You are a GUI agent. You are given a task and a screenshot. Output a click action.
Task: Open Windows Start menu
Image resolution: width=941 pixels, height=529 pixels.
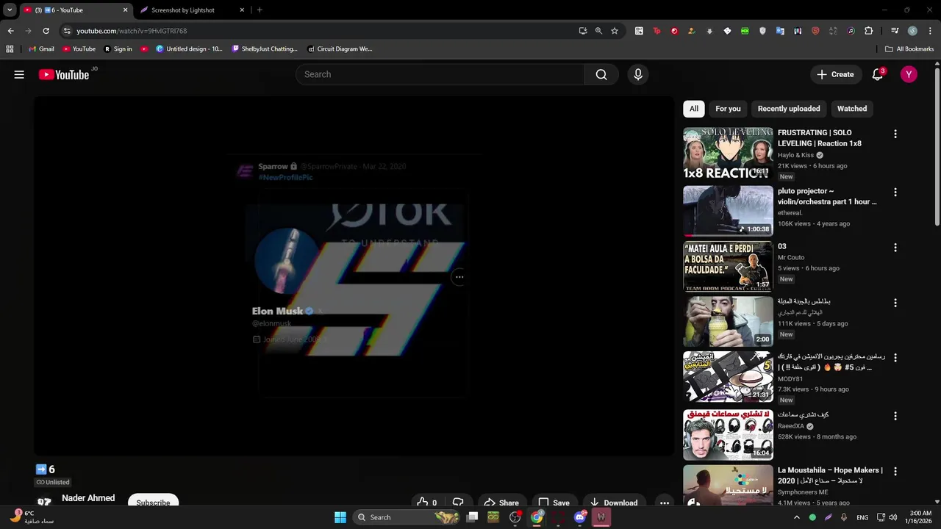(340, 517)
